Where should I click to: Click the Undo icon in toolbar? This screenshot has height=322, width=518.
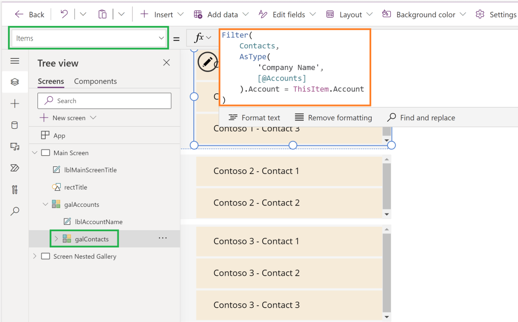coord(64,14)
